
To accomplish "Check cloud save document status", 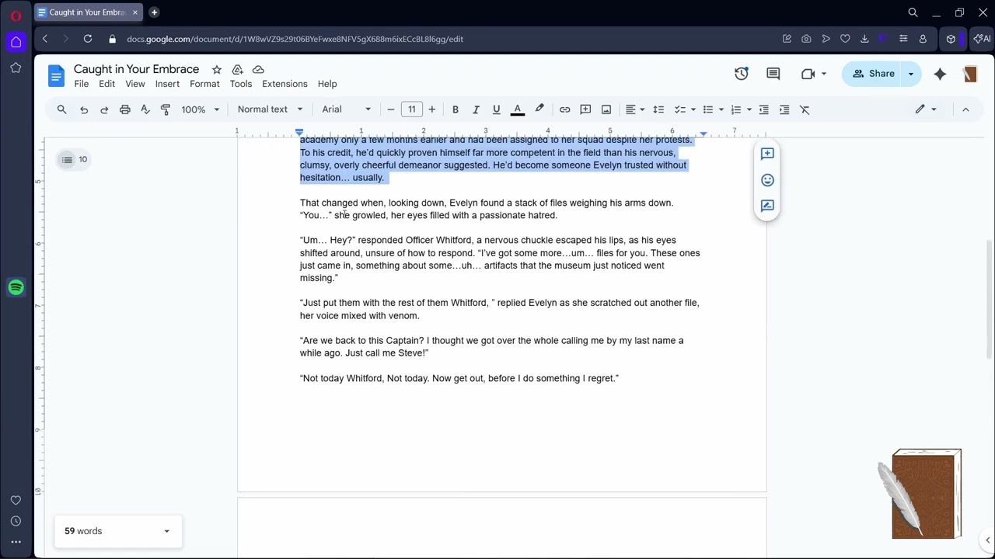I will tap(258, 70).
